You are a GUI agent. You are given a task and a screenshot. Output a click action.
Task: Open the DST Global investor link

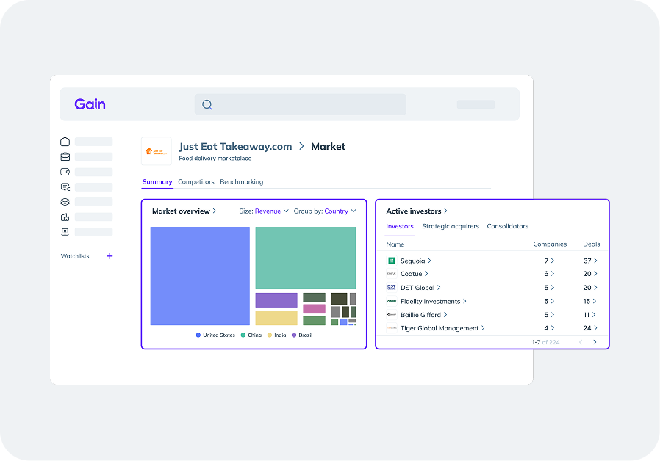coord(420,288)
